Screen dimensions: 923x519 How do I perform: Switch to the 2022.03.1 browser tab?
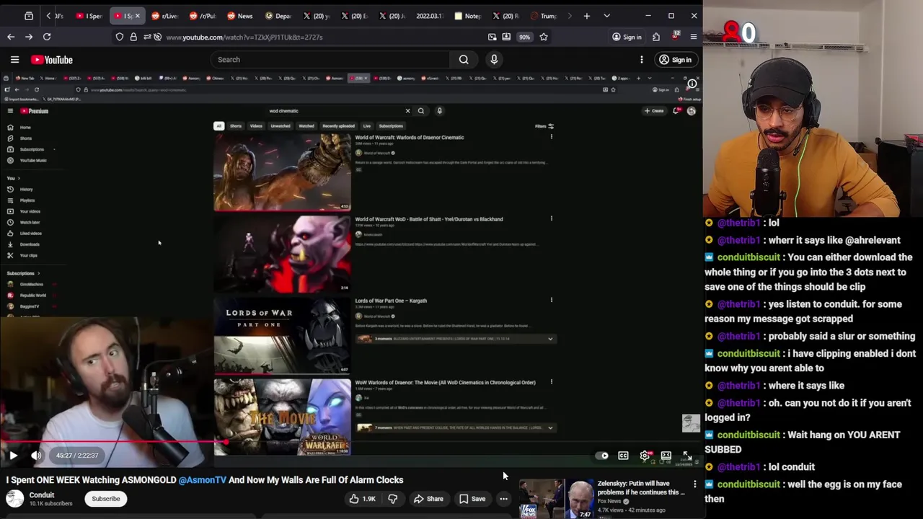click(429, 16)
